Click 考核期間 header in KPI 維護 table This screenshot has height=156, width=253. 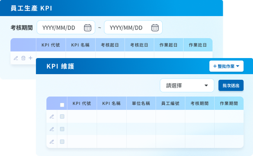(x=200, y=103)
